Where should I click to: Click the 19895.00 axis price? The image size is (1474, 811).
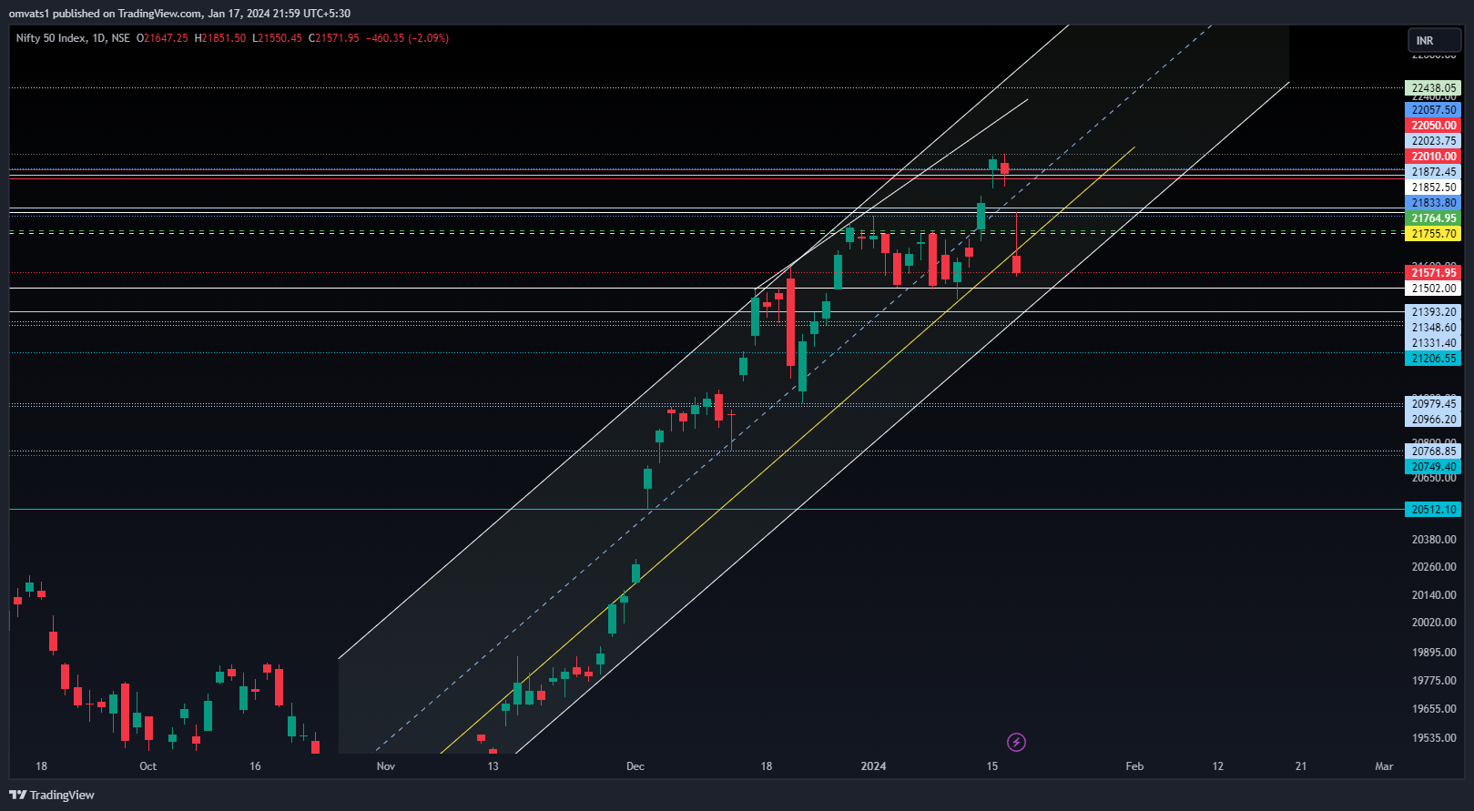click(1434, 653)
